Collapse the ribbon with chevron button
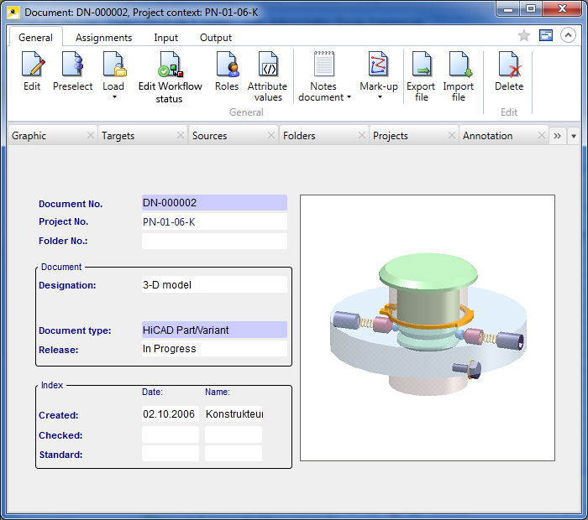 click(568, 35)
